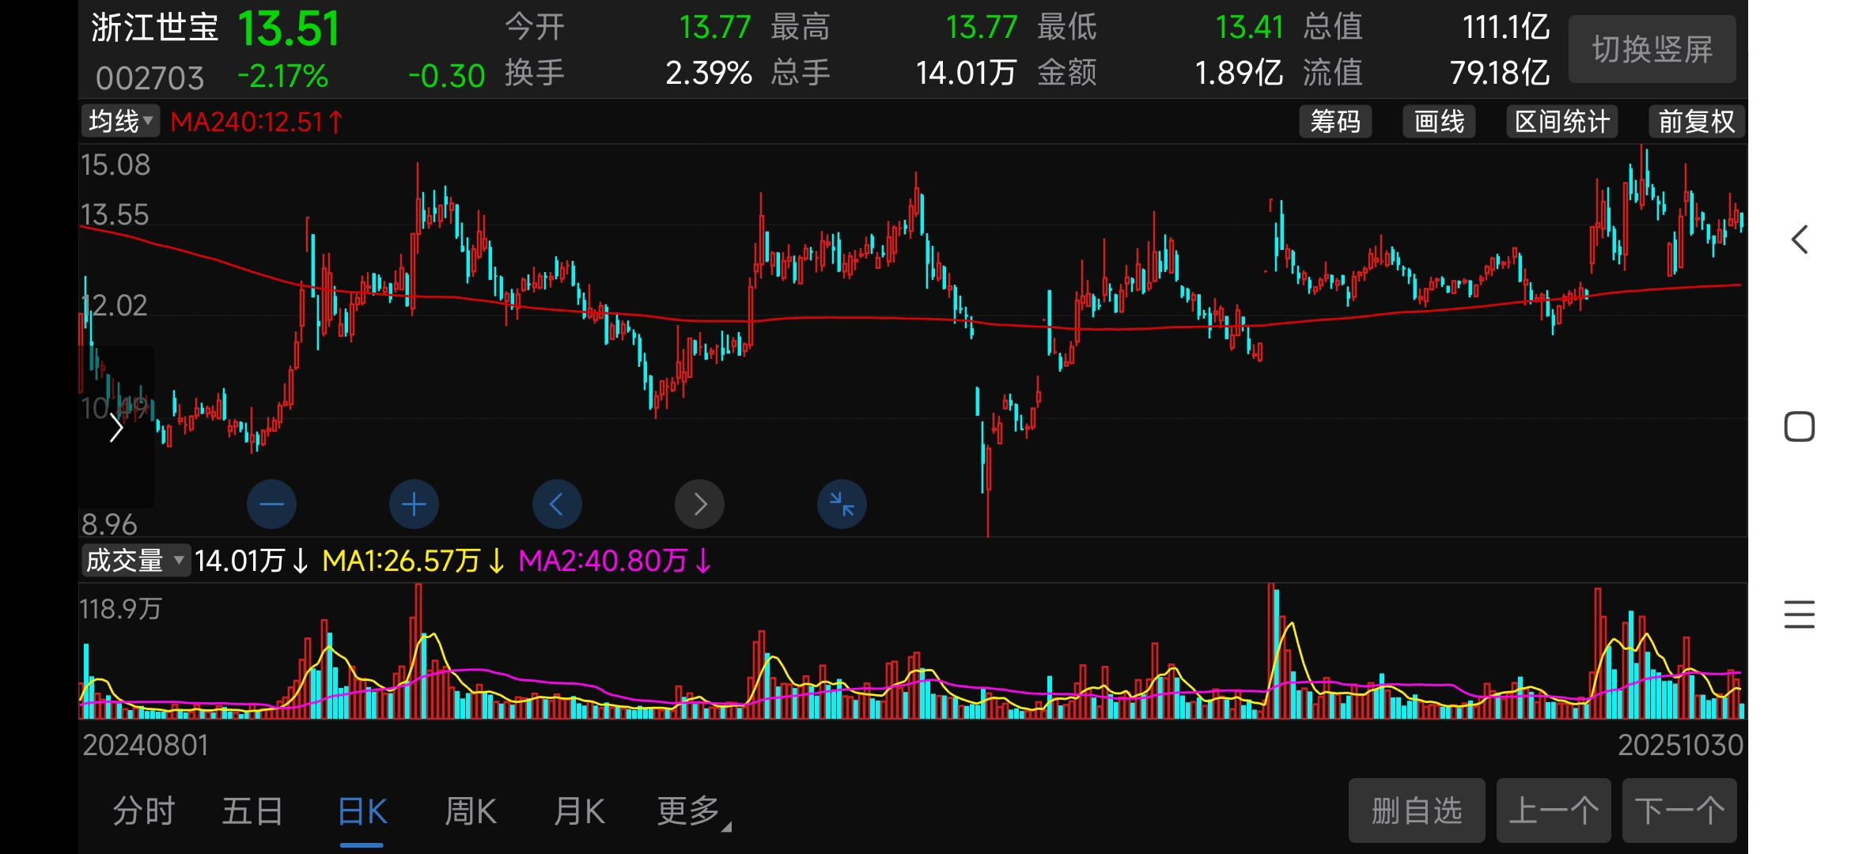1851x854 pixels.
Task: Click 删自选 to remove from watchlist
Action: click(x=1416, y=811)
